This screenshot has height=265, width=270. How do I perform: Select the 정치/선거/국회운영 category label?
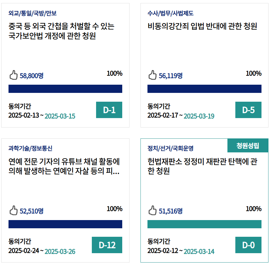pos(170,148)
